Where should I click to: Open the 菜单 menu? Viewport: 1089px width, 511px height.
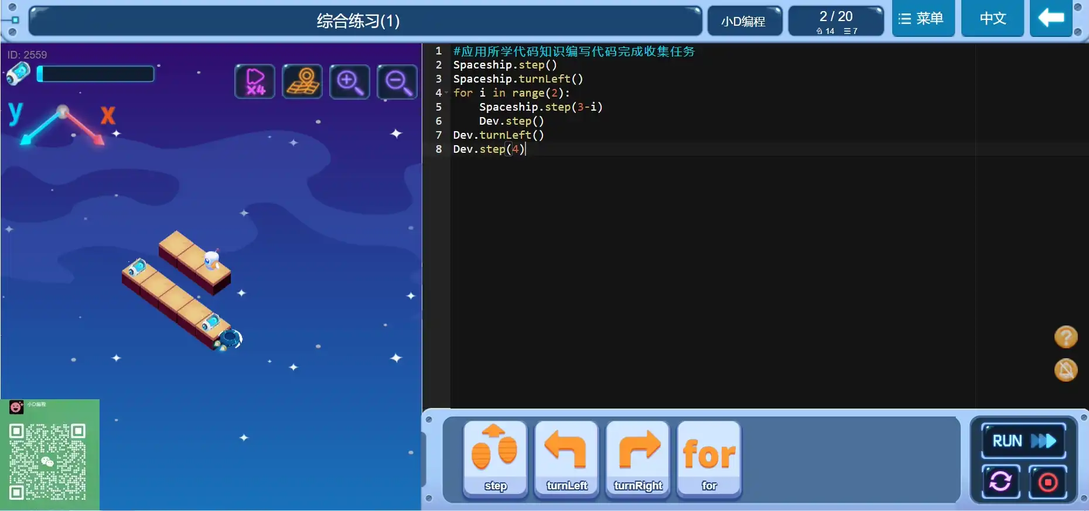(x=923, y=19)
